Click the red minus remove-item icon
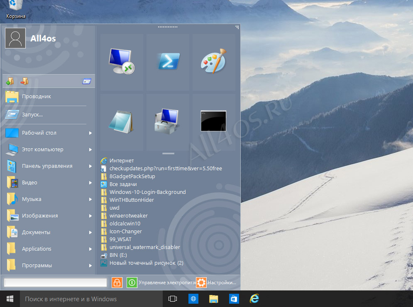 click(24, 82)
